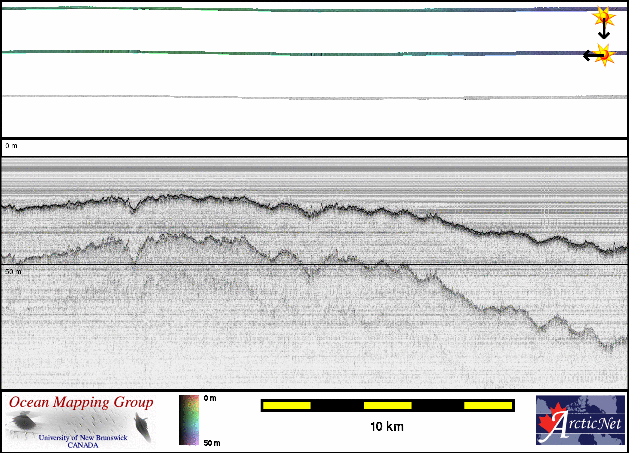629x453 pixels.
Task: Click the upper starburst marker icon
Action: [x=604, y=17]
